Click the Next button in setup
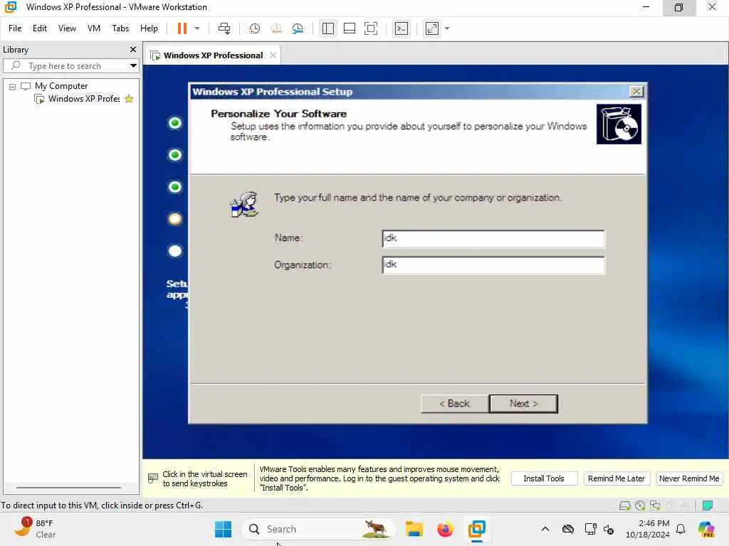The height and width of the screenshot is (546, 729). [523, 404]
